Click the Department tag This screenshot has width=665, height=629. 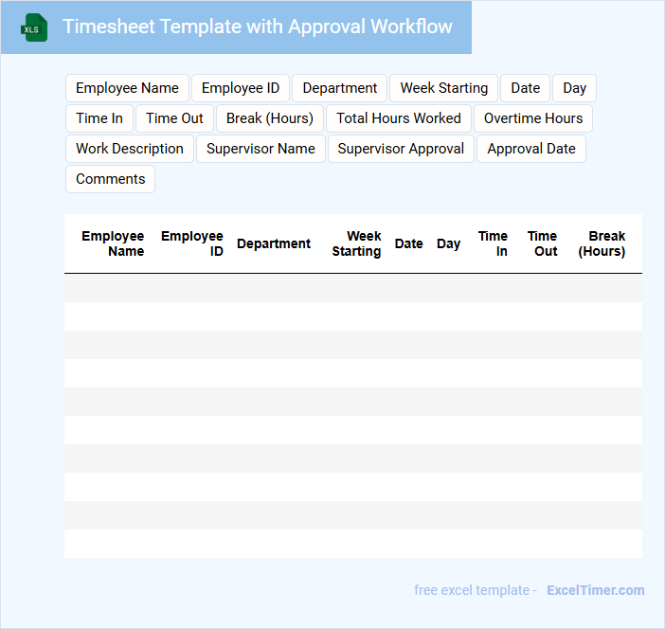[x=340, y=88]
